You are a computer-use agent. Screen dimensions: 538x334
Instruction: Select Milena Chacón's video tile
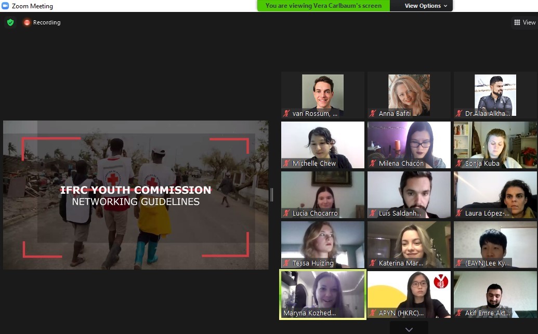coord(409,145)
